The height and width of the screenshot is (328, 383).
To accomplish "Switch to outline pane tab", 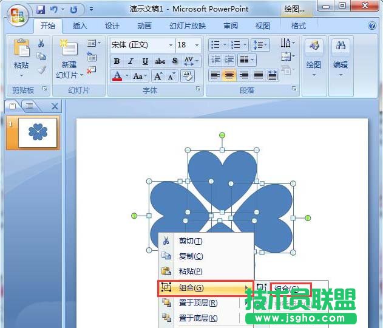I will click(30, 106).
